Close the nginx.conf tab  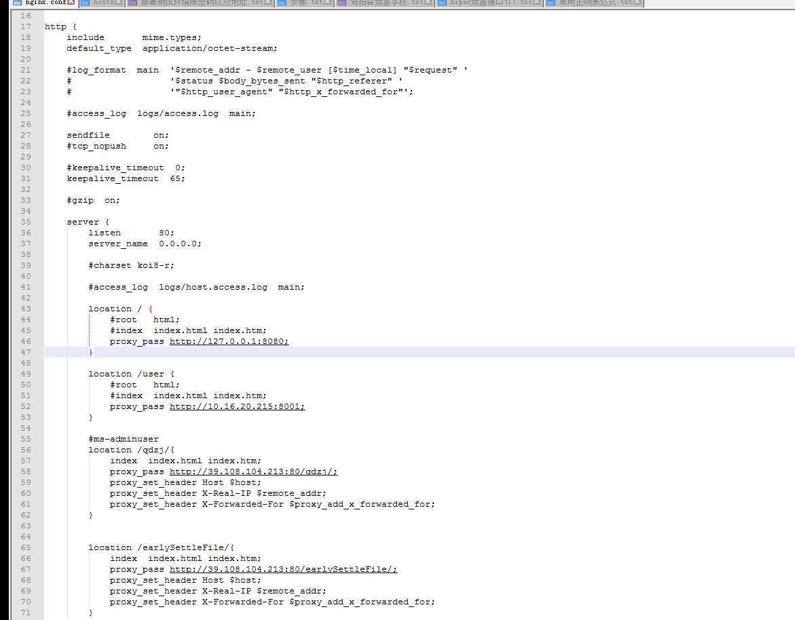[x=71, y=3]
